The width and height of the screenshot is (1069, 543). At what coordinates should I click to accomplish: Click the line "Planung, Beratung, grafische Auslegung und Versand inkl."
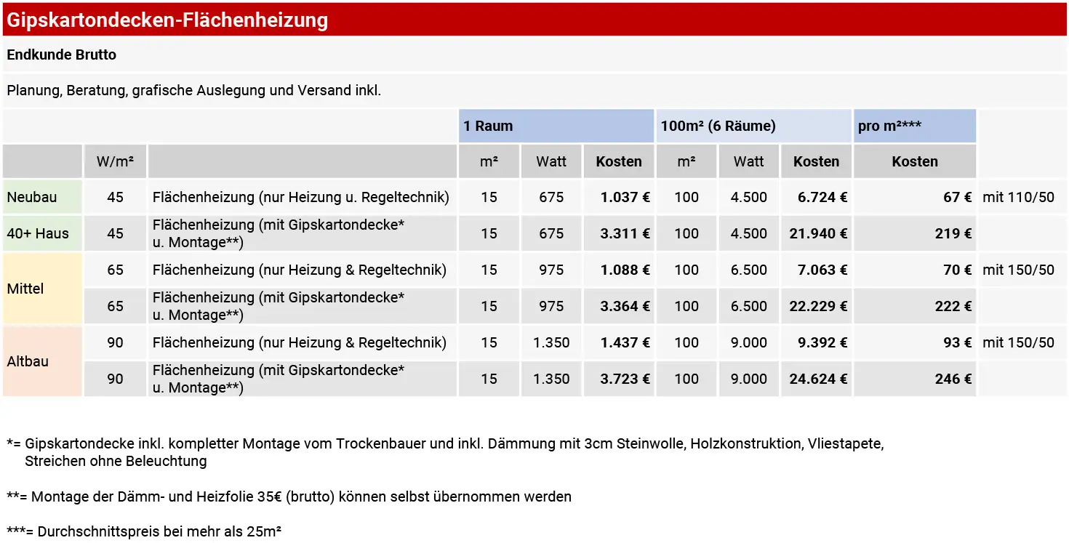(194, 91)
